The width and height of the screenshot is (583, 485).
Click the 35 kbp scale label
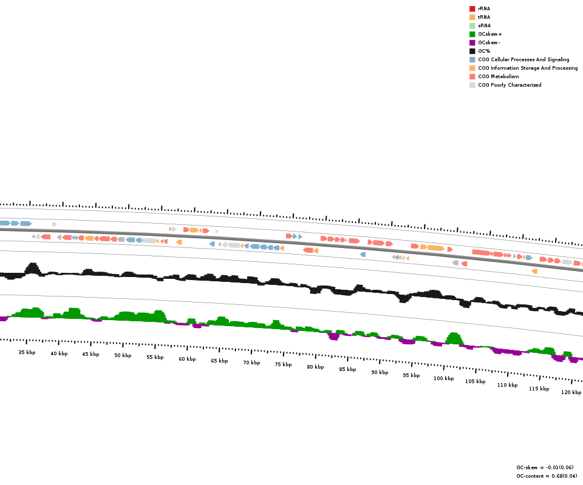27,352
